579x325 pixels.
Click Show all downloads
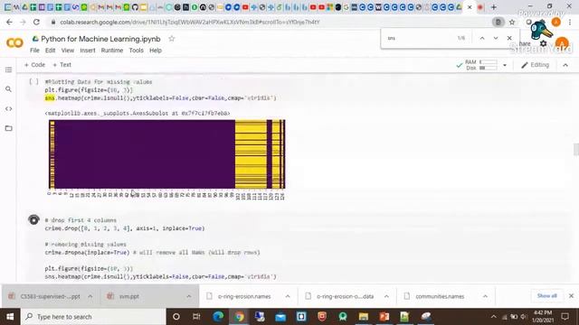[x=546, y=296]
